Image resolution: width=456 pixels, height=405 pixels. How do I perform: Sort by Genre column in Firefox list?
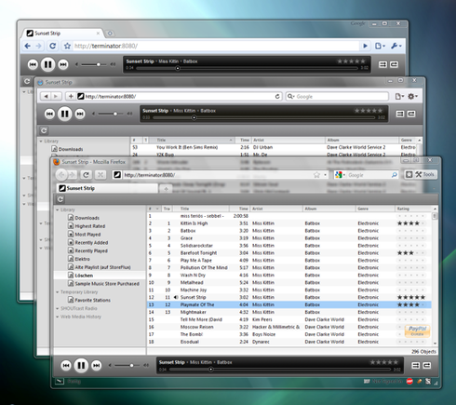point(374,209)
